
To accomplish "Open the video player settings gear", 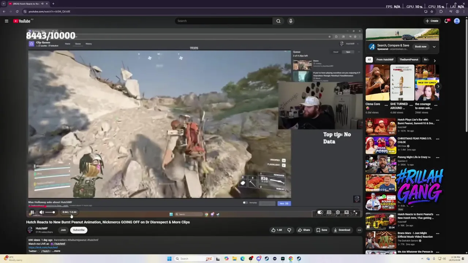I will pos(337,212).
